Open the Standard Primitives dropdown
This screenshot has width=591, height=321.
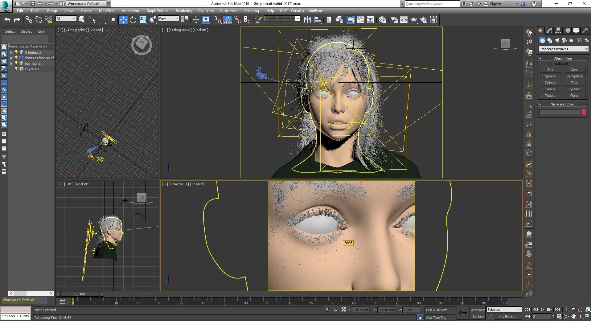point(563,49)
